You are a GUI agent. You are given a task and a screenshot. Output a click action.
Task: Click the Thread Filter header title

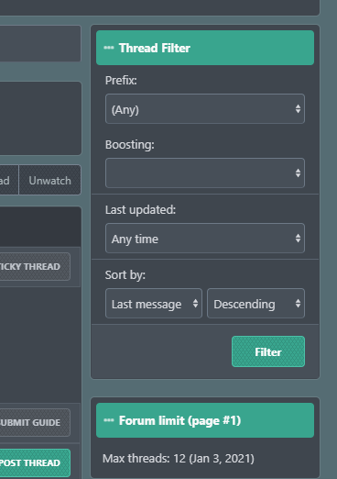pos(155,48)
